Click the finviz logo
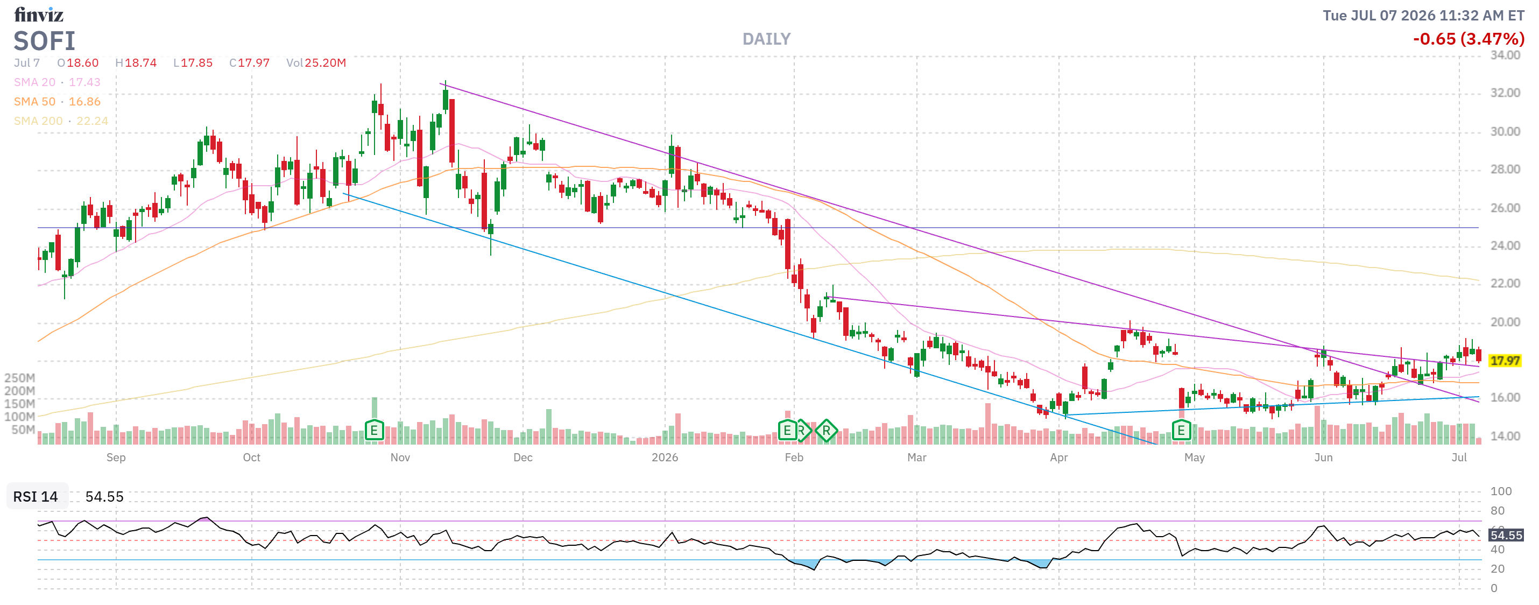1539x605 pixels. coord(38,15)
